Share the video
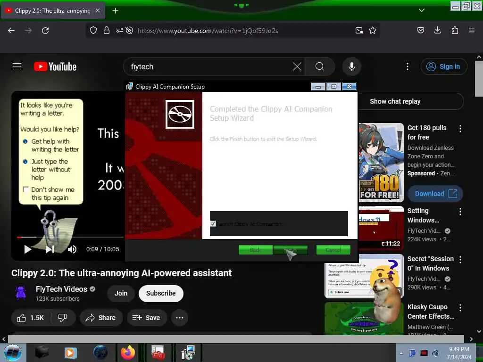483x362 pixels. [101, 318]
